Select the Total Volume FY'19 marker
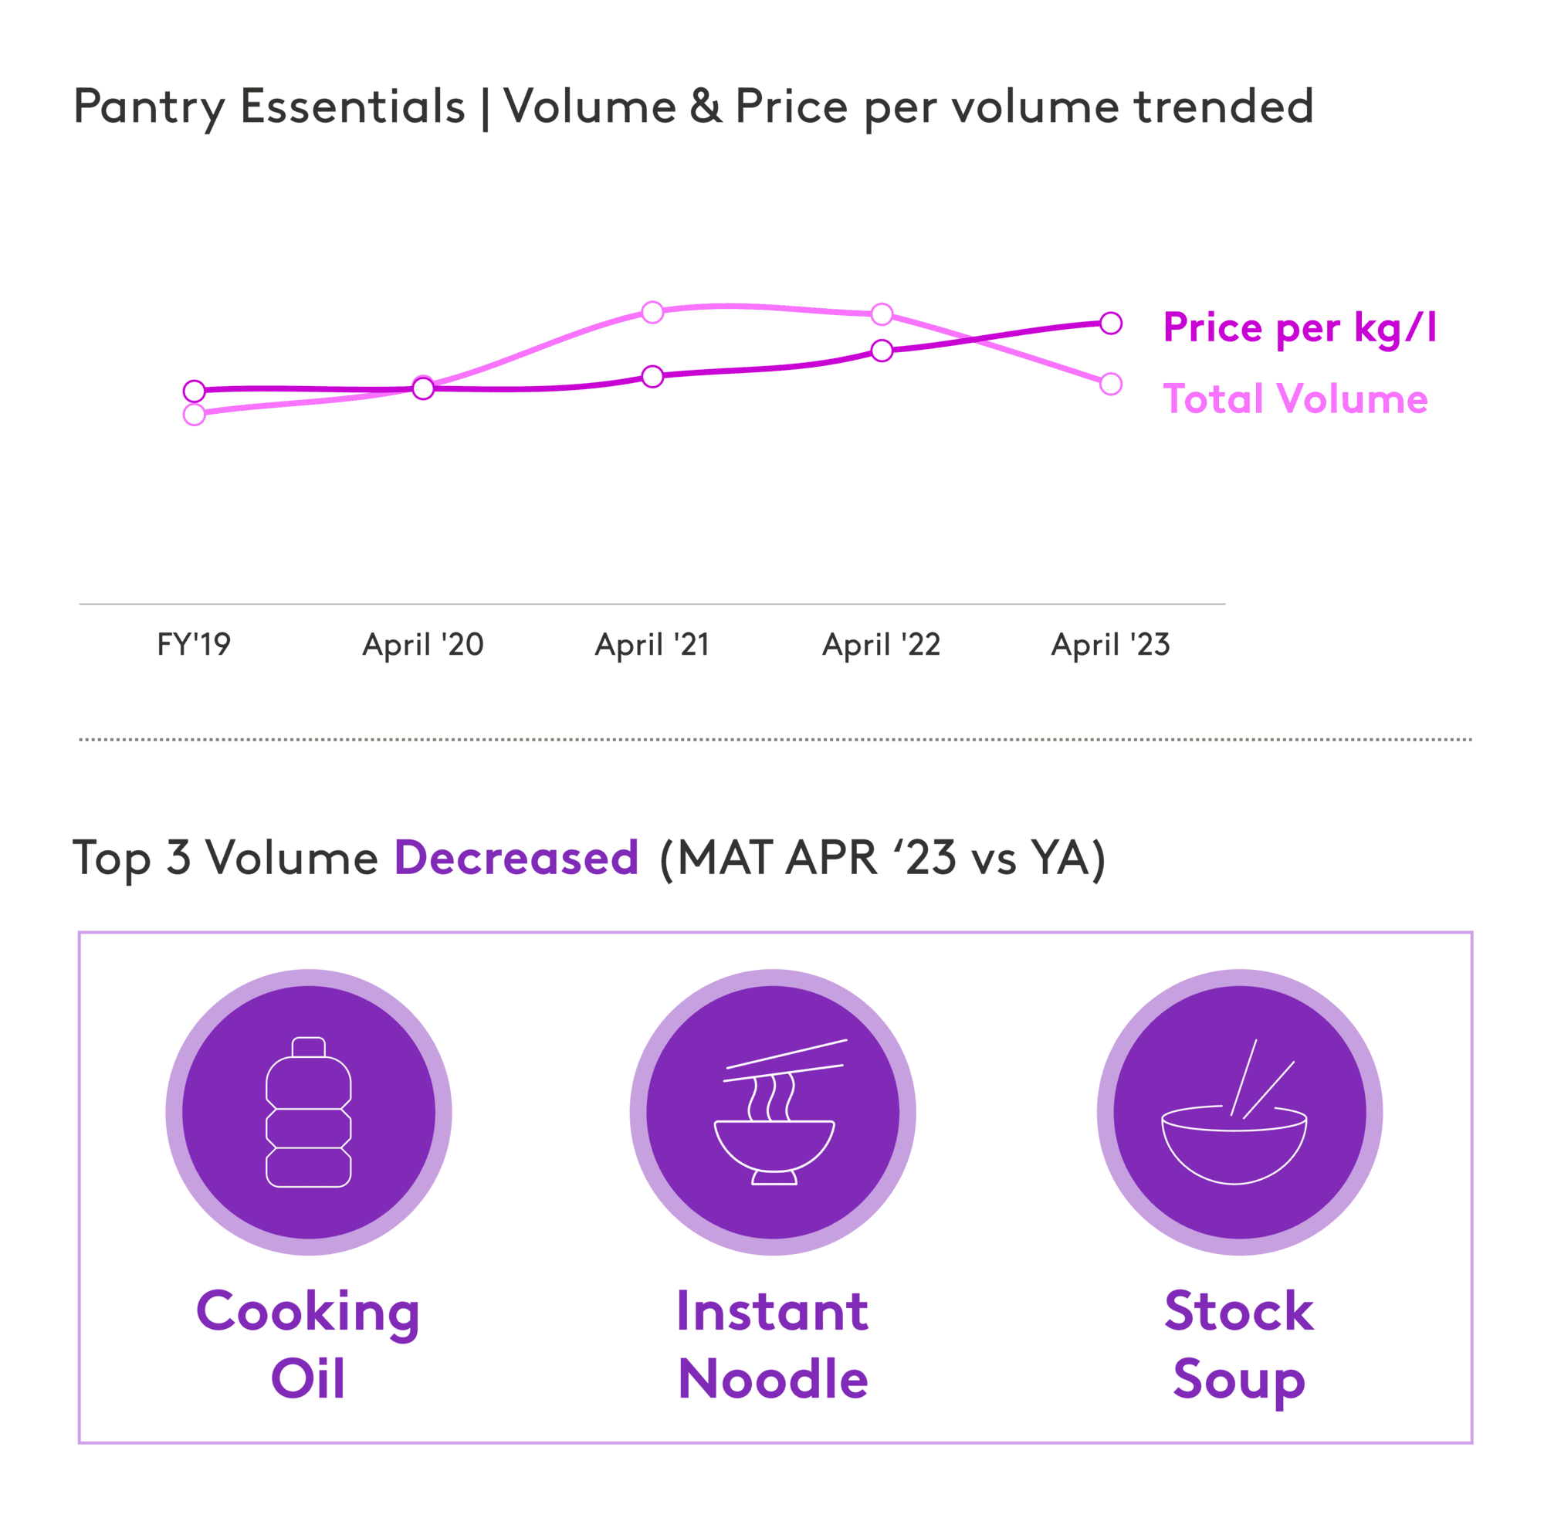The width and height of the screenshot is (1544, 1532). tap(195, 414)
